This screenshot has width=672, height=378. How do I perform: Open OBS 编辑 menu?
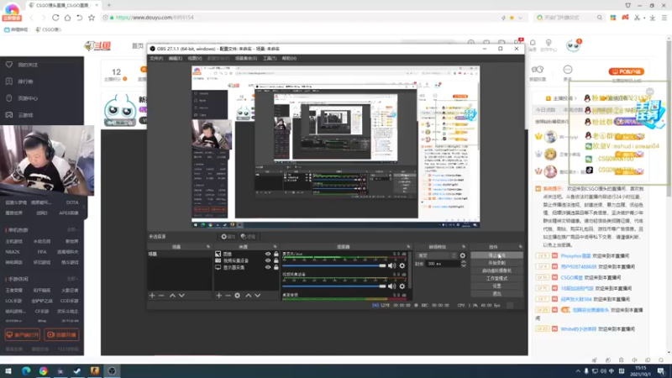176,58
